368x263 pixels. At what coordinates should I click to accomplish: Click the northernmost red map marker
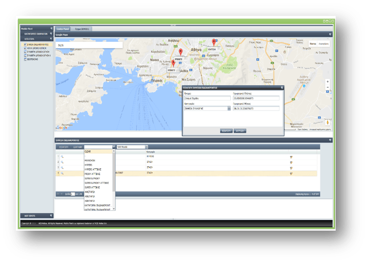(213, 42)
